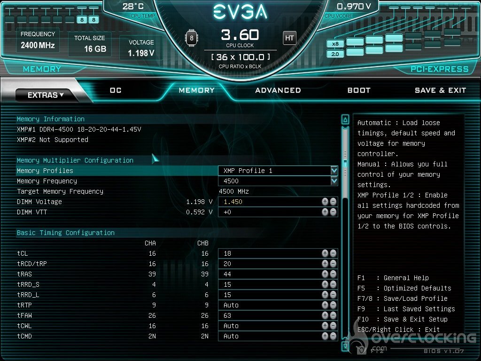The height and width of the screenshot is (361, 481).
Task: Click the scrollbar down arrow
Action: tap(345, 346)
